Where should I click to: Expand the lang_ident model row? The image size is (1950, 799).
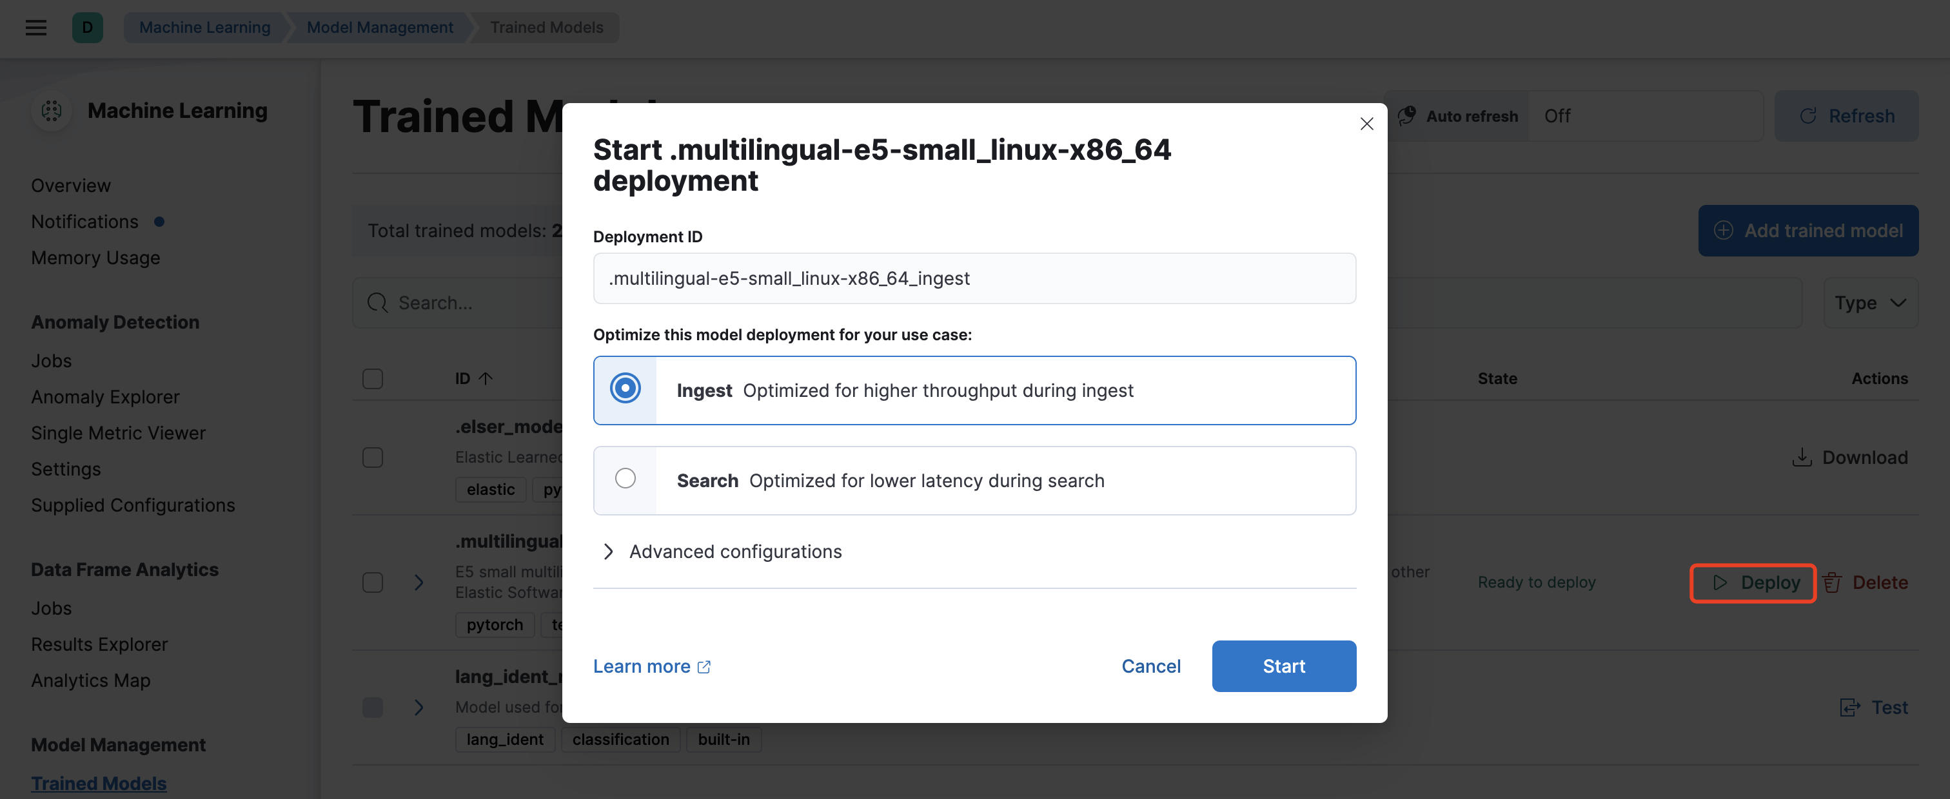pyautogui.click(x=419, y=708)
